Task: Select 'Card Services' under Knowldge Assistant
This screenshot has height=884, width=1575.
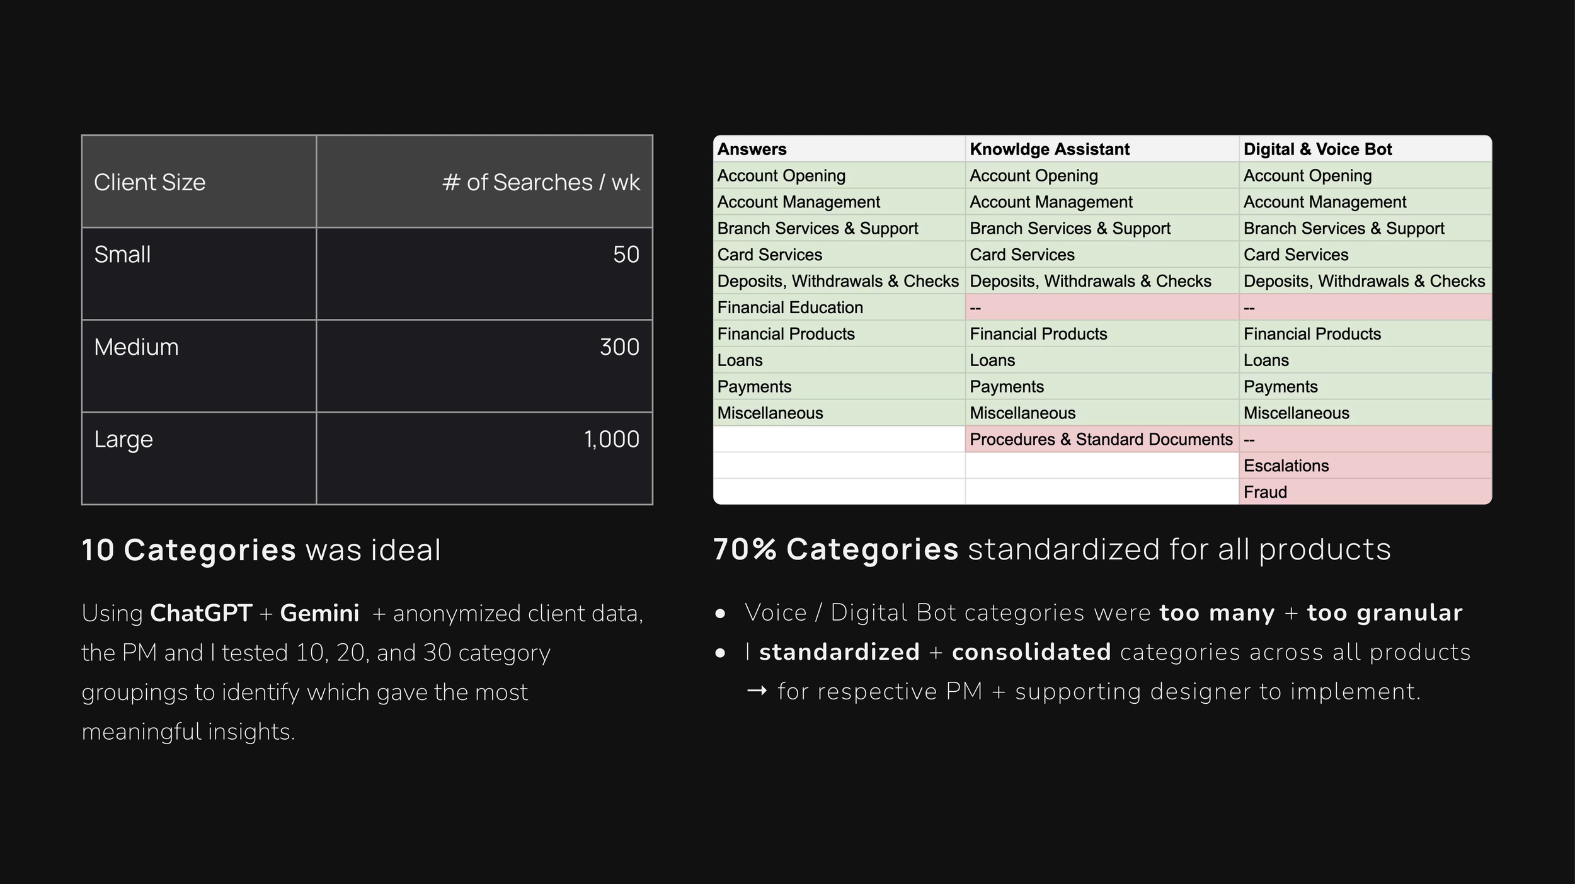Action: (1102, 255)
